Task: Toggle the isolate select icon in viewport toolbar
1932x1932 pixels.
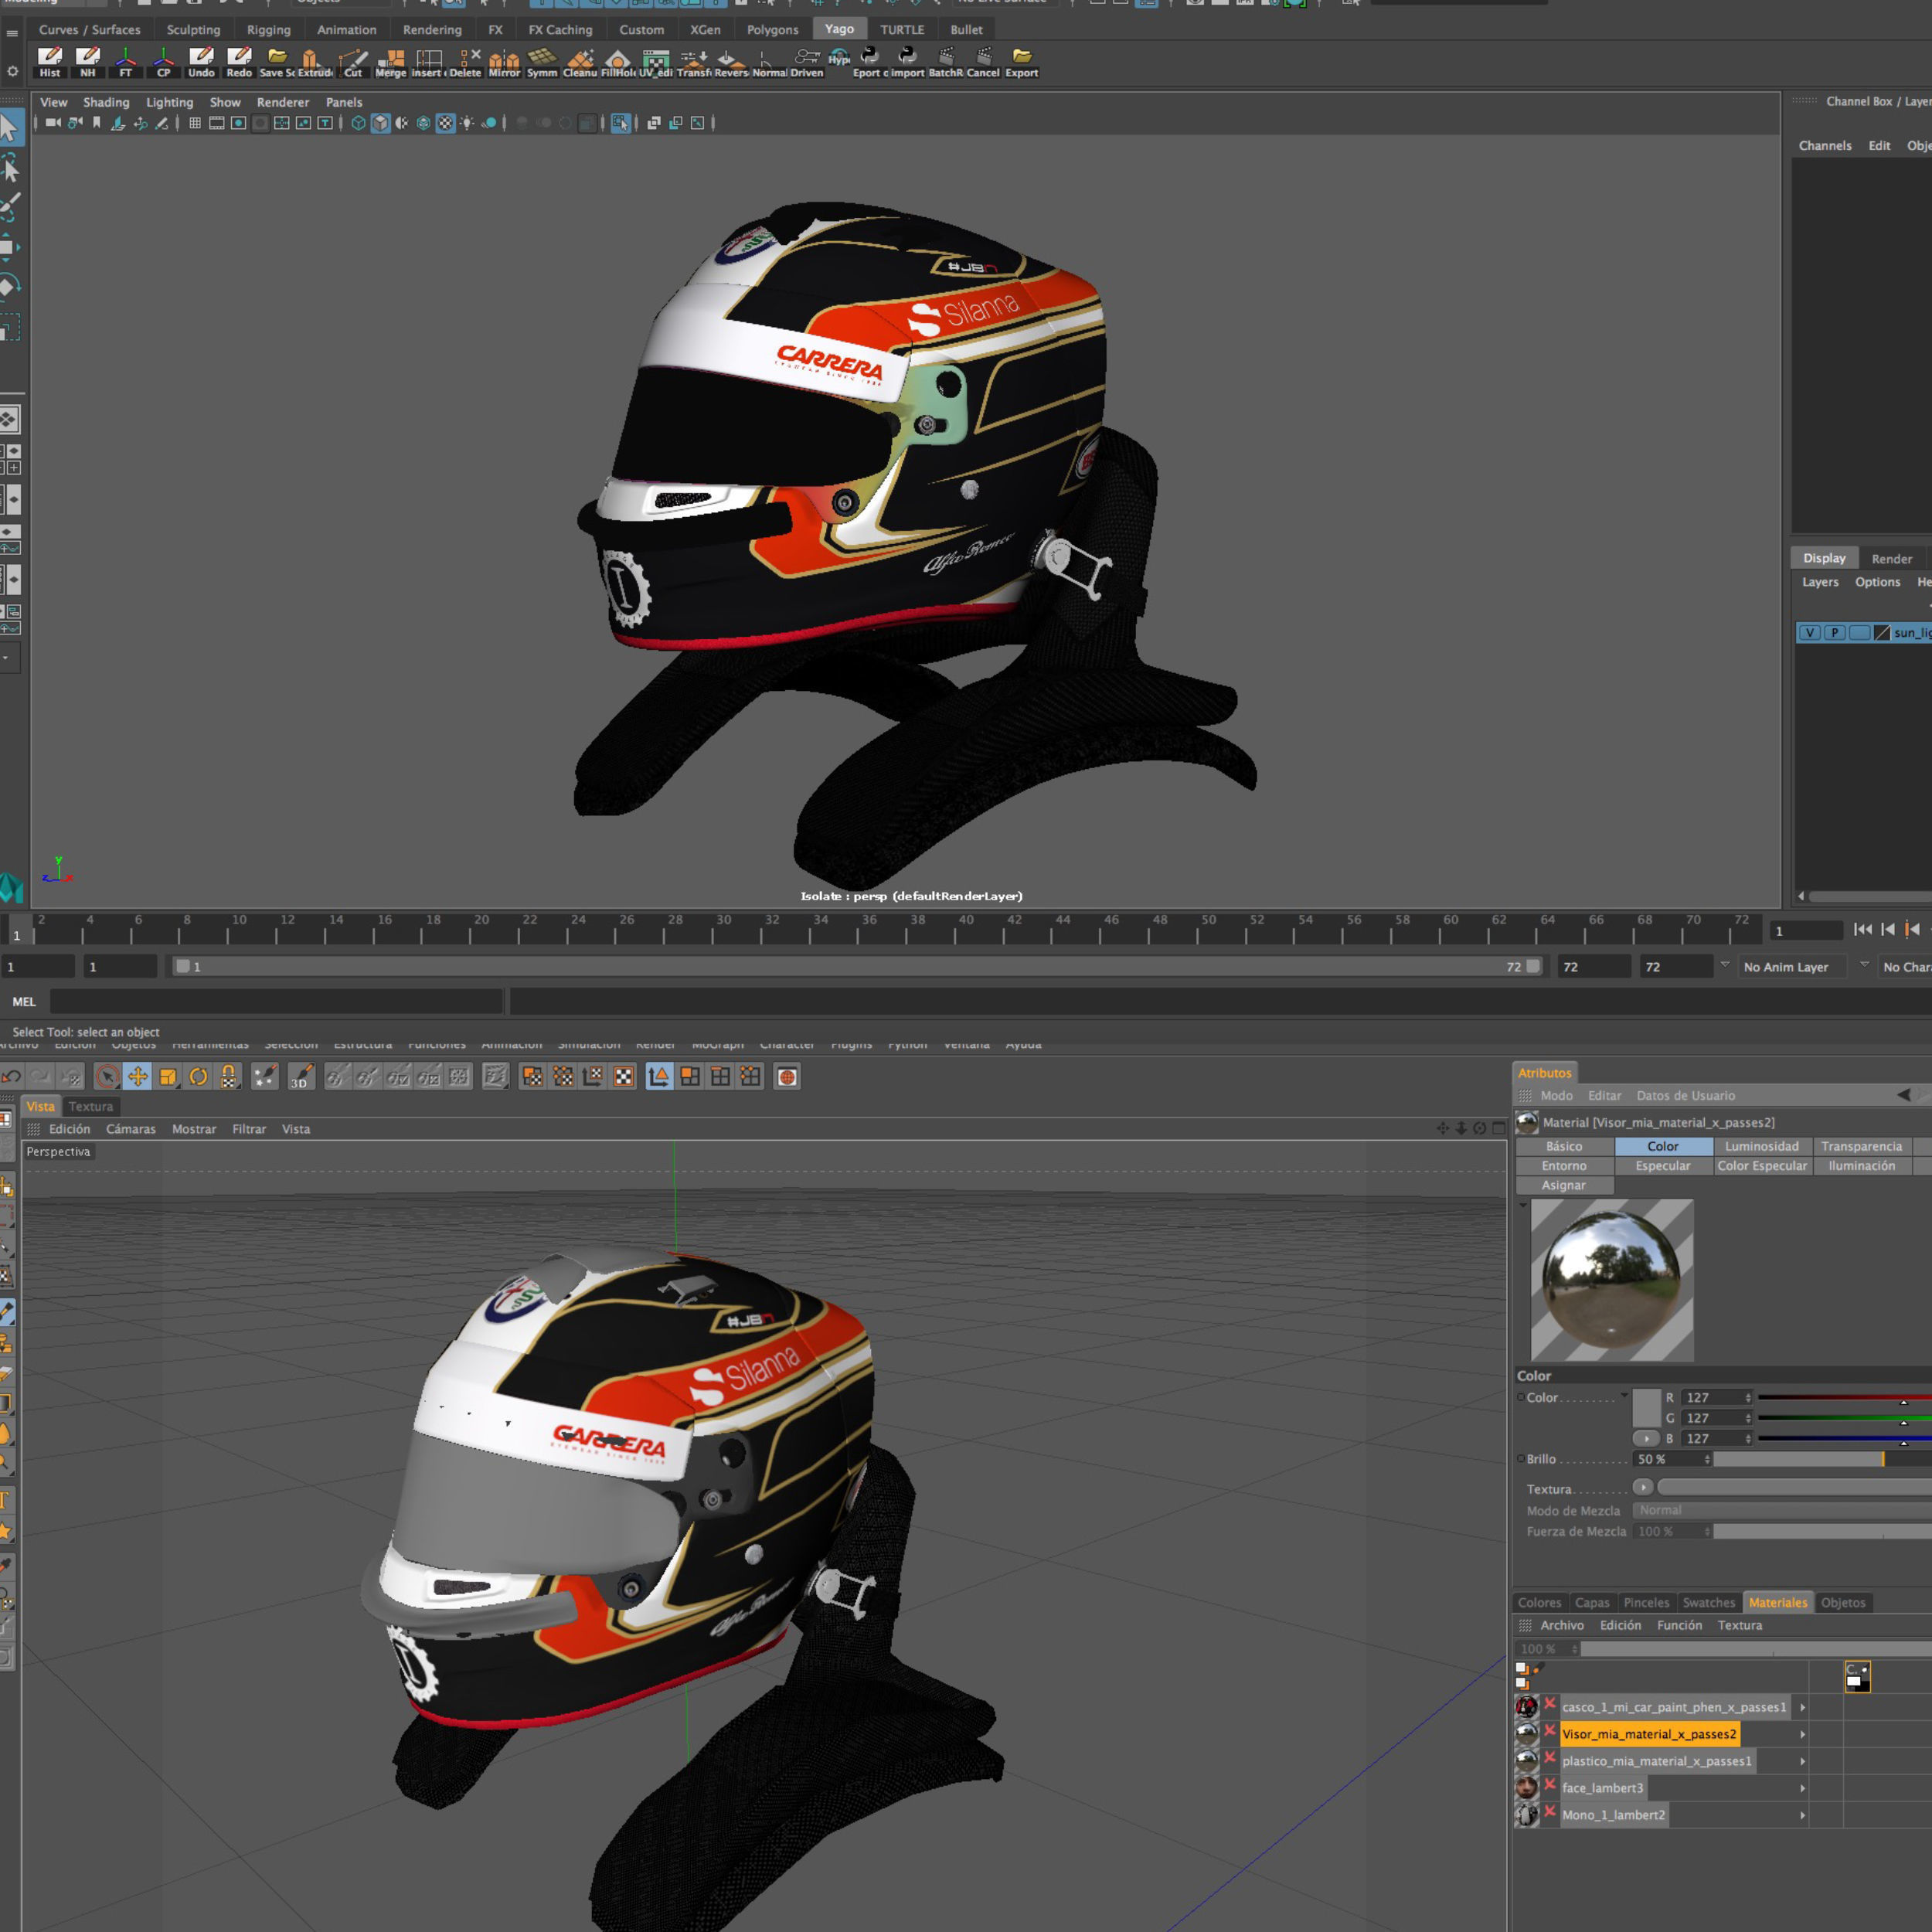Action: [621, 123]
